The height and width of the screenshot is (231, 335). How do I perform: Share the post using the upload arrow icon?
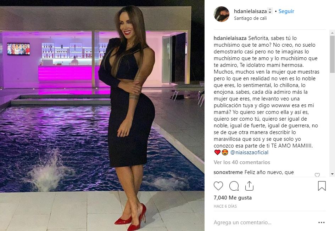point(249,186)
